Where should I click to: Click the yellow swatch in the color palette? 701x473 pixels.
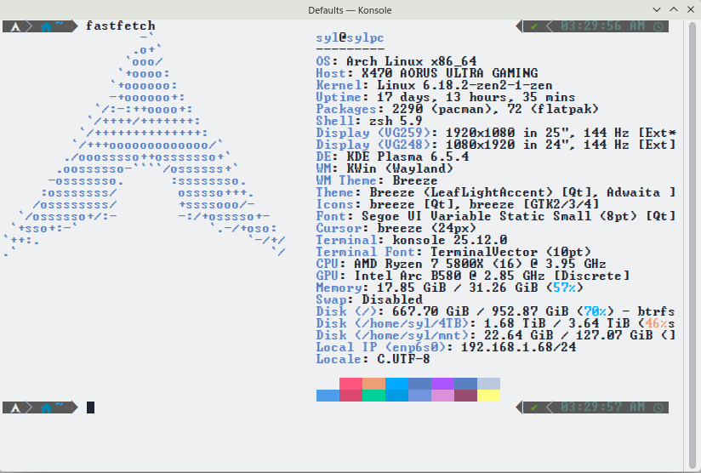[x=488, y=396]
